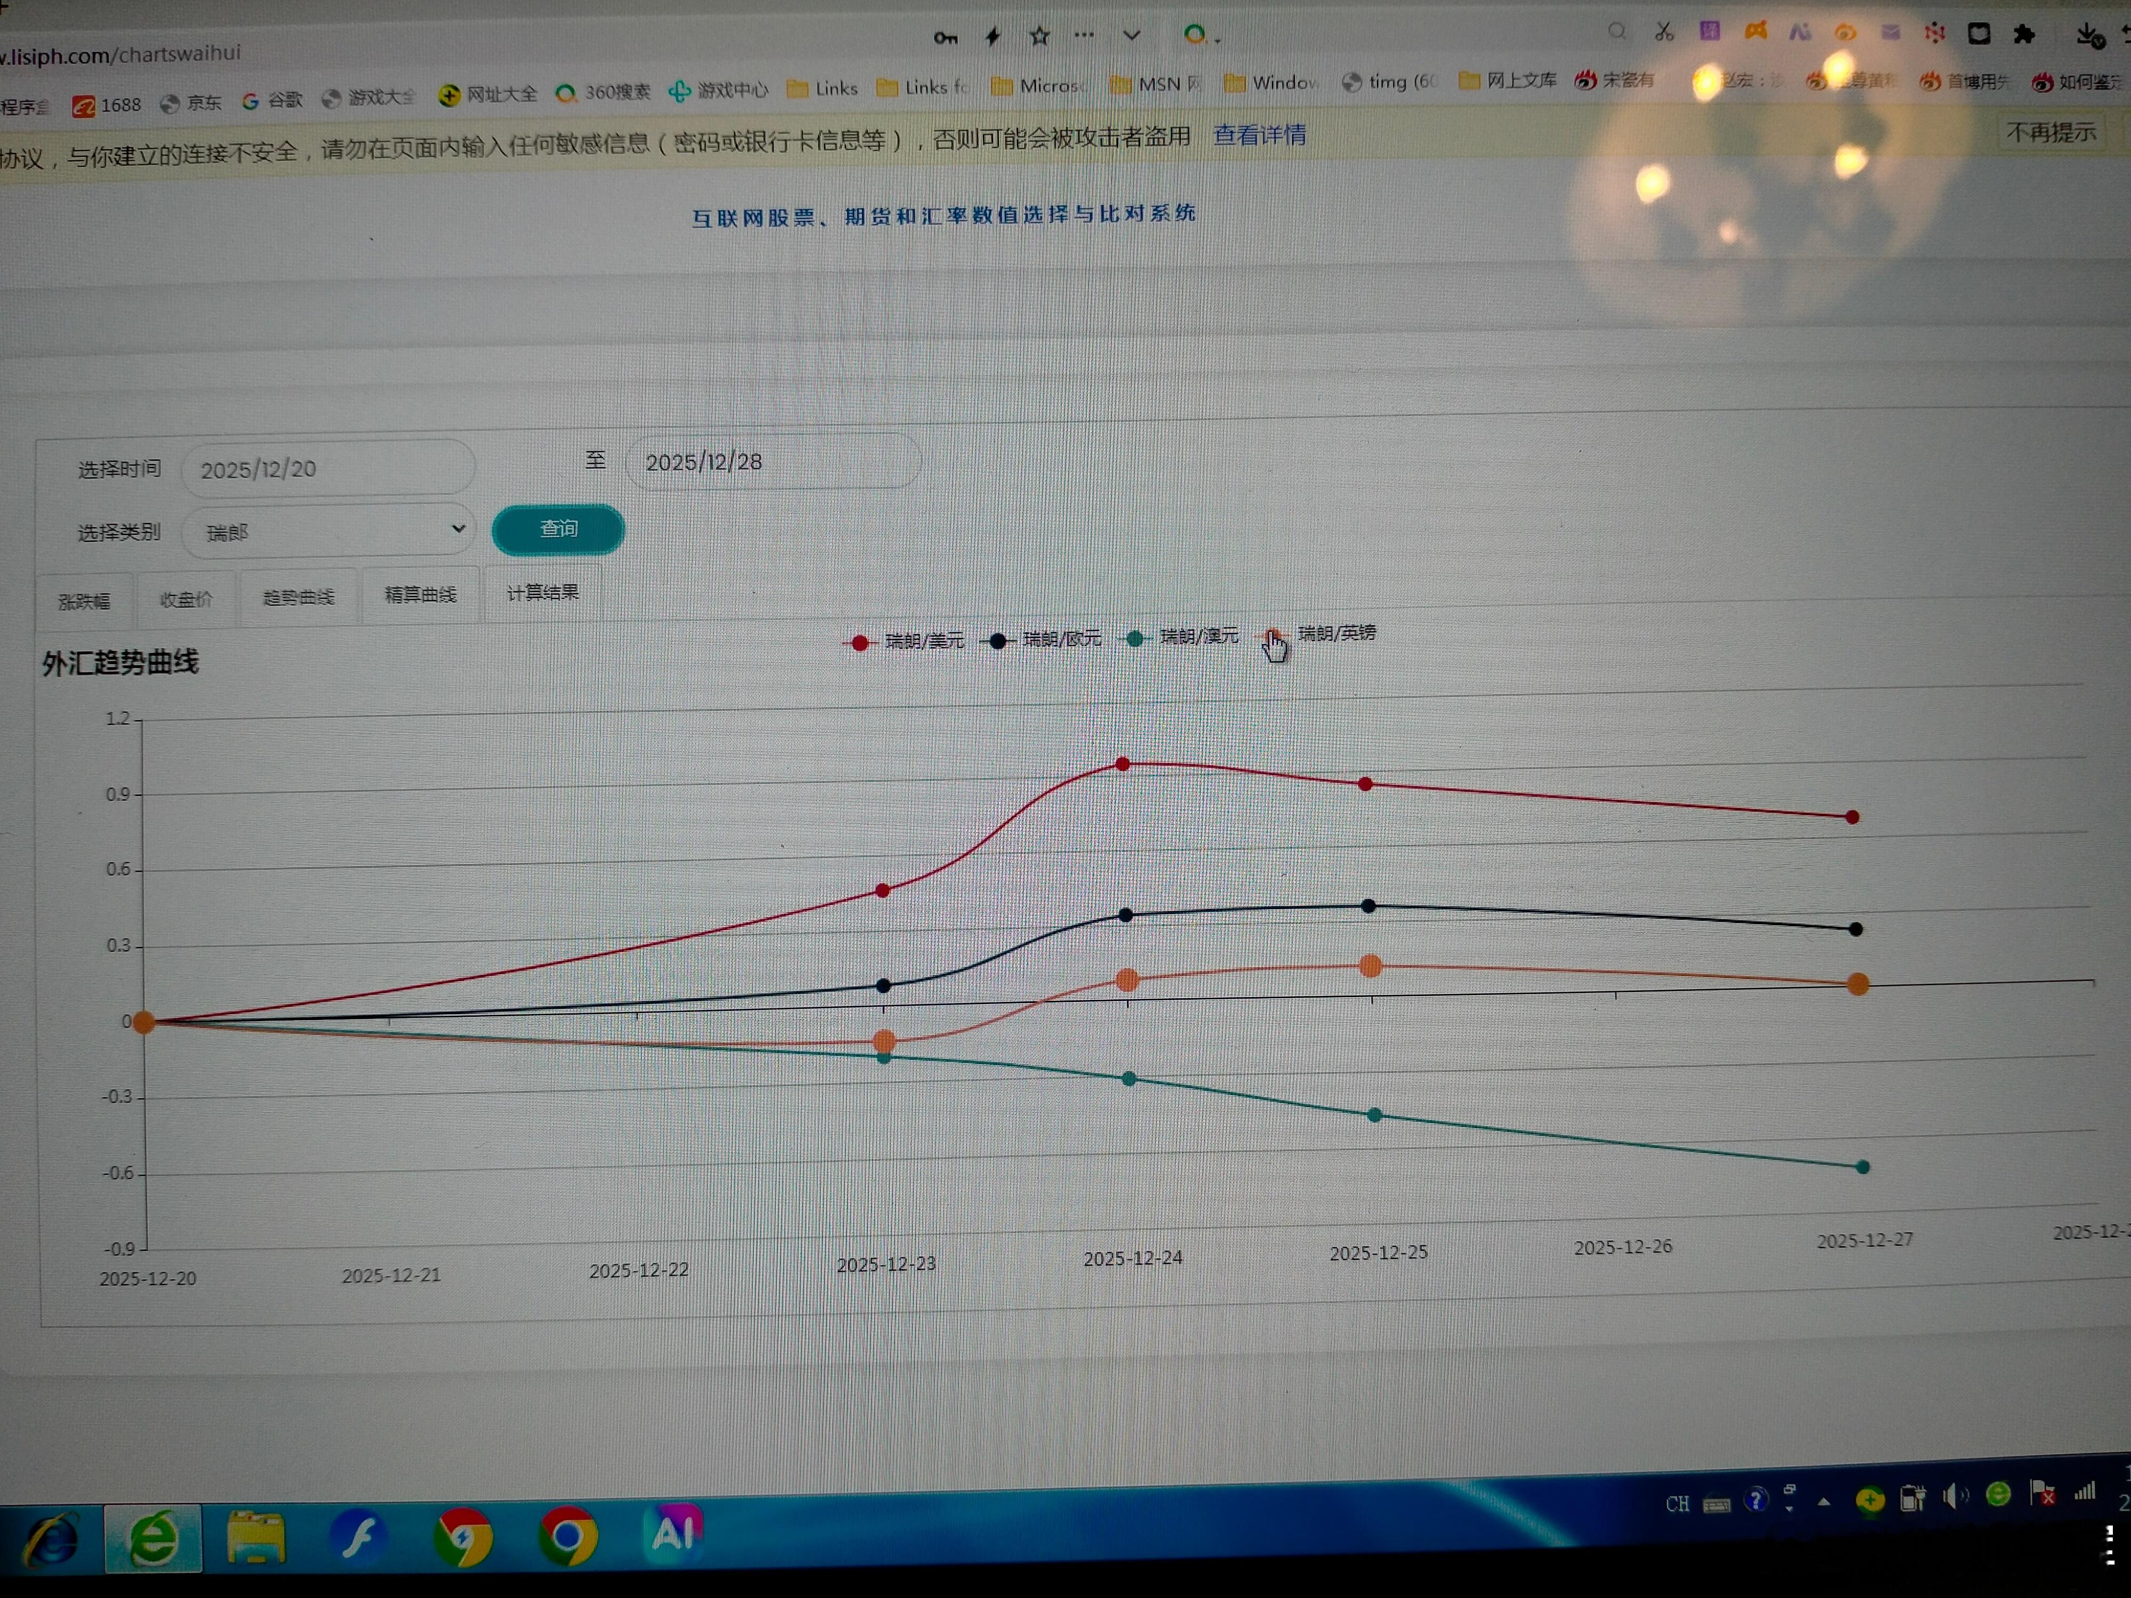Click the lightning speed-mode icon
The width and height of the screenshot is (2131, 1598).
(x=993, y=37)
